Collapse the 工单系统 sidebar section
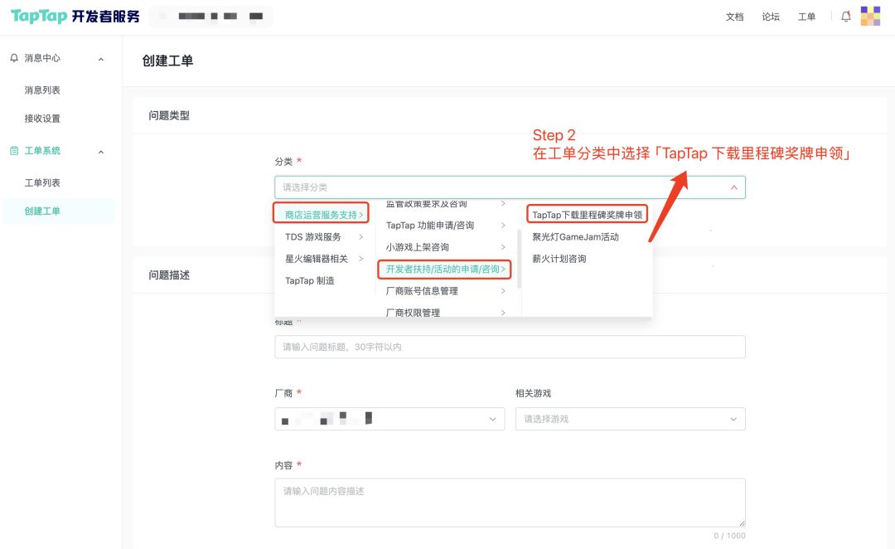The height and width of the screenshot is (549, 895). [x=101, y=152]
